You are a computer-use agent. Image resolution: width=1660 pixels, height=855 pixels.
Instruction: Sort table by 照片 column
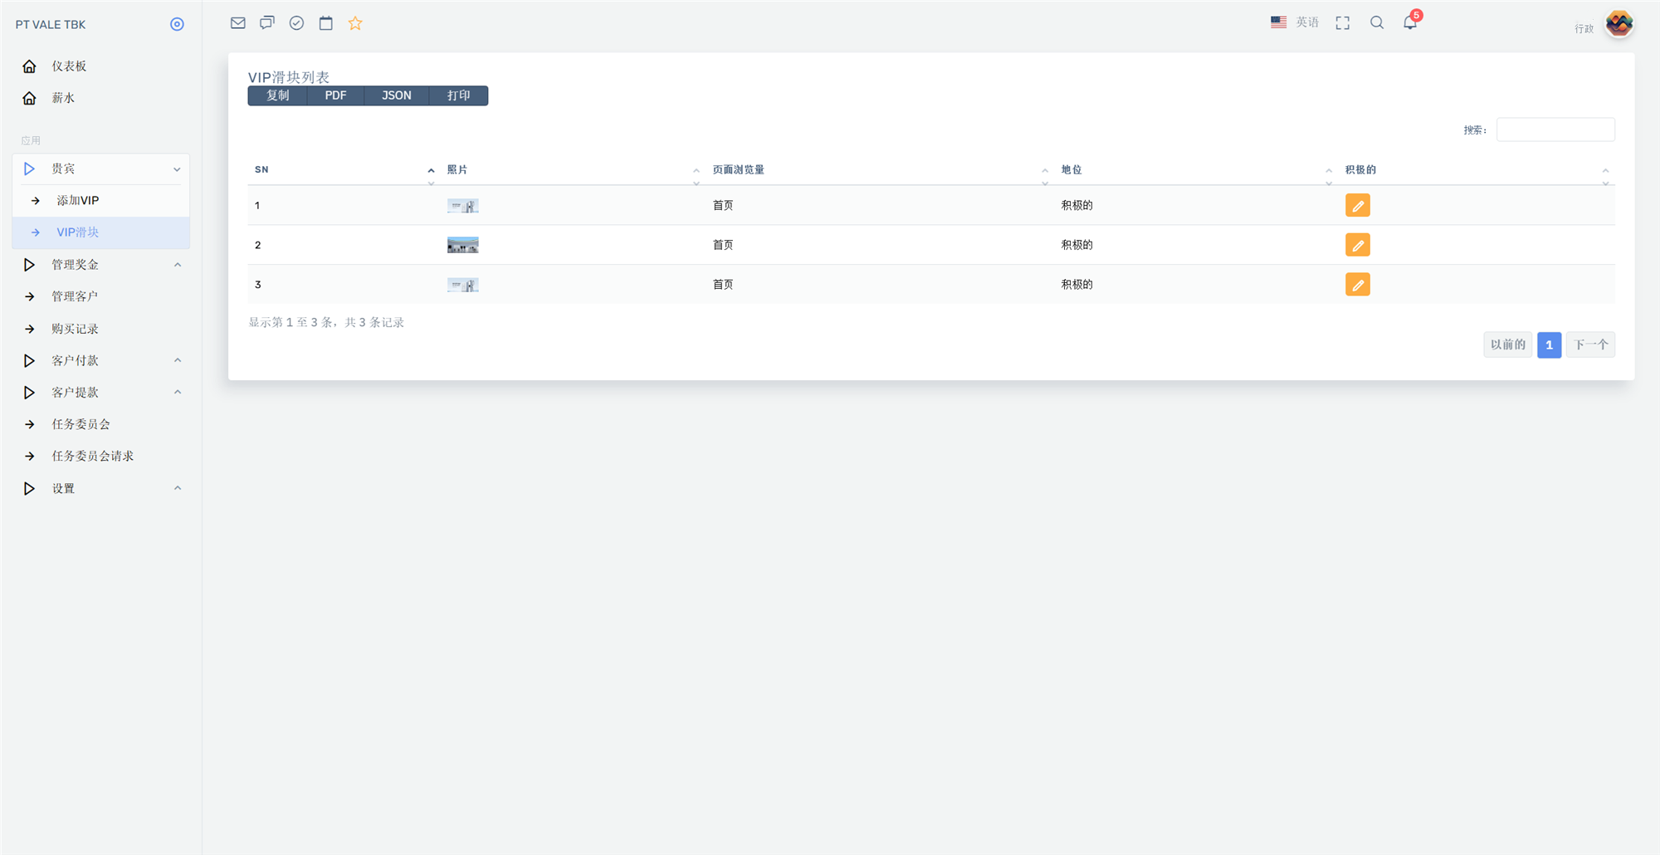573,169
